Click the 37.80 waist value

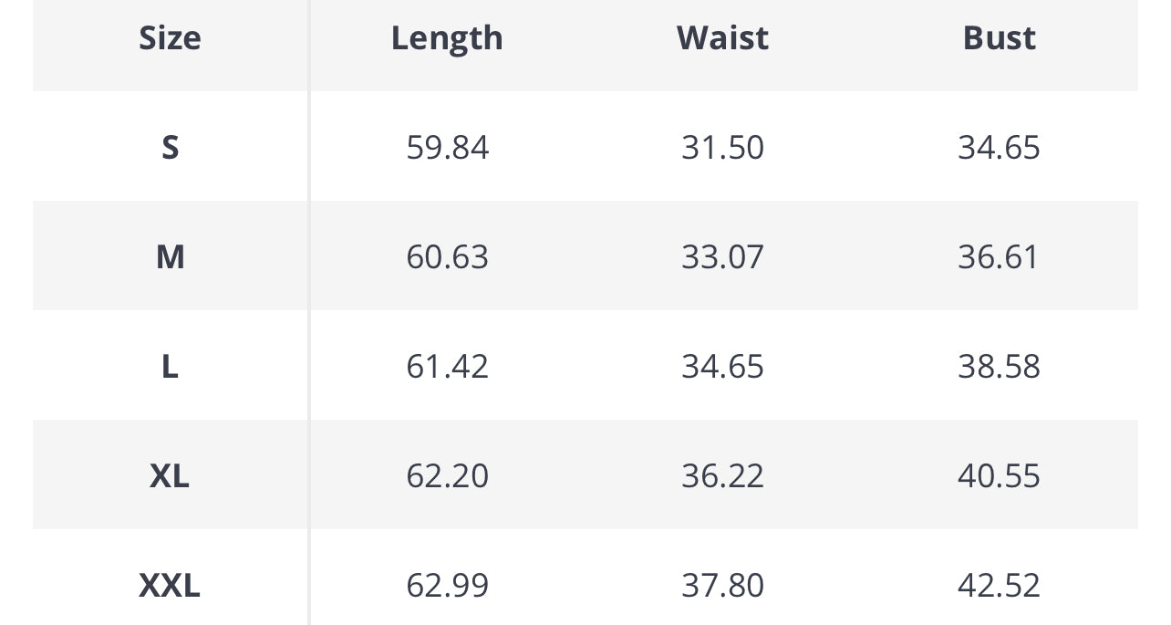(x=722, y=585)
